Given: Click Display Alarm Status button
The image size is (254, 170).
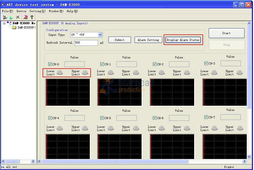Looking at the screenshot, I should pyautogui.click(x=183, y=40).
